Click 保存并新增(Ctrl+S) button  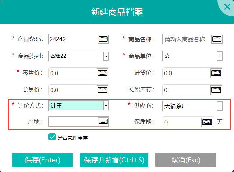click(x=114, y=160)
